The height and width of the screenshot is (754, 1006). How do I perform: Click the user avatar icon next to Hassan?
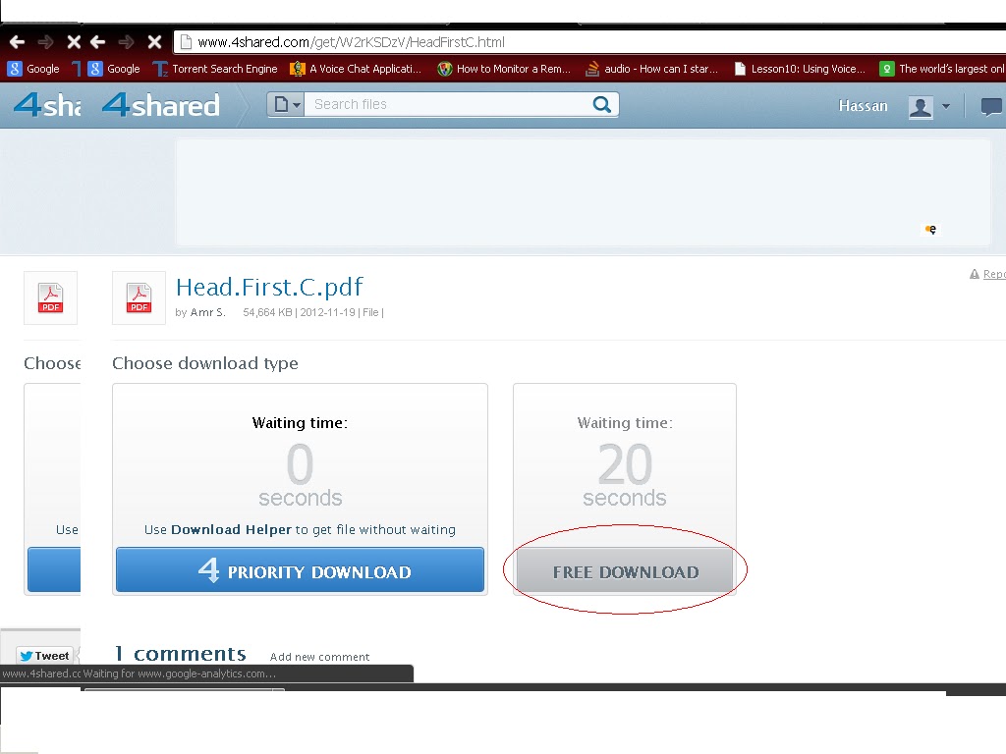pos(920,106)
